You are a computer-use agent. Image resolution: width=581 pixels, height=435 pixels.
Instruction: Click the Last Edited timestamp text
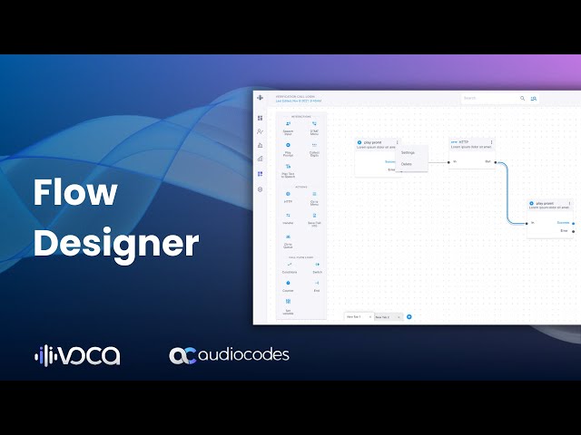point(299,101)
